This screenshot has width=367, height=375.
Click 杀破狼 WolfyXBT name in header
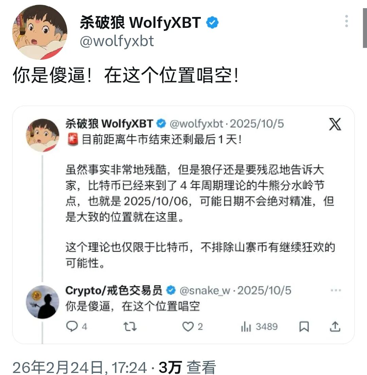pos(140,22)
